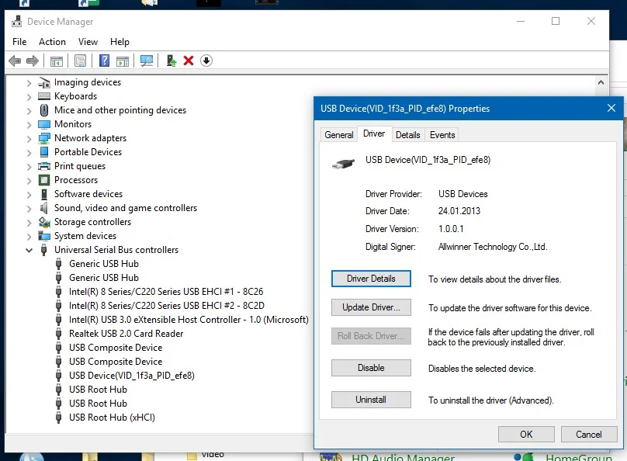Click the driver version value 1.0.0.1
627x461 pixels.
click(451, 229)
